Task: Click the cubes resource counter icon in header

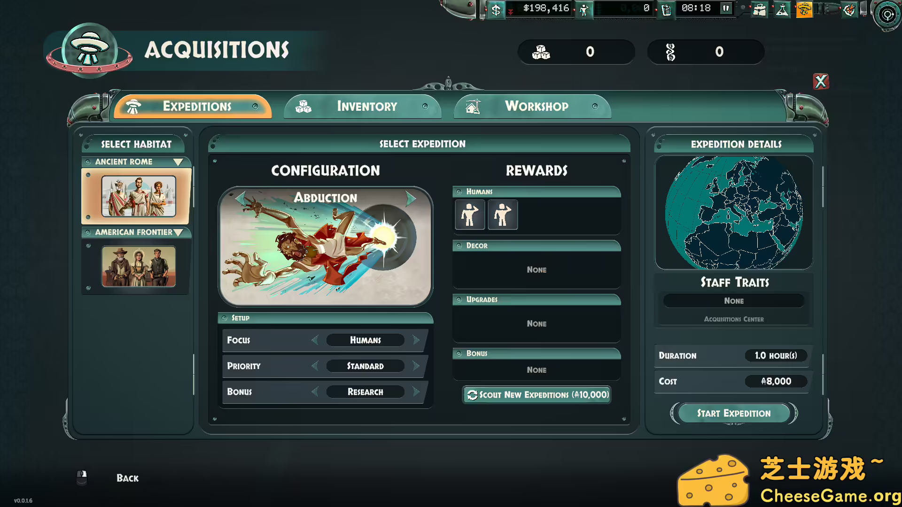Action: (x=542, y=52)
